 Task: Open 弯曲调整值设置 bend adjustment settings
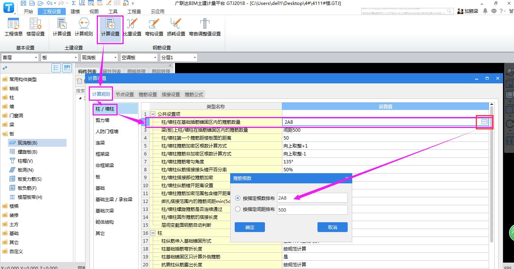(x=205, y=27)
